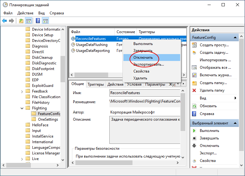Click the up-one-level folder toolbar icon
245x176 pixels.
[21, 21]
